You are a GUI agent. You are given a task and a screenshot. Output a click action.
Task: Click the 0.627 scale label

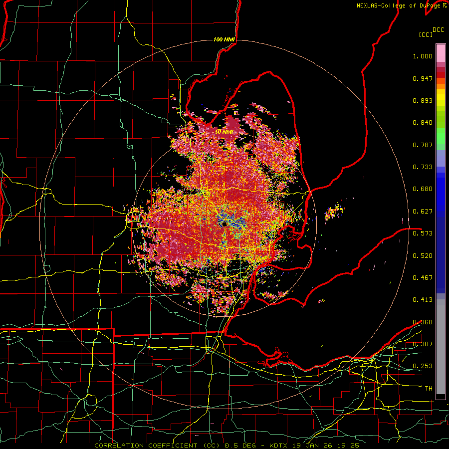pyautogui.click(x=423, y=212)
